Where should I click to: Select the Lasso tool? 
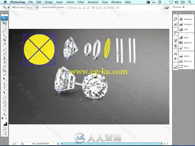coord(4,32)
